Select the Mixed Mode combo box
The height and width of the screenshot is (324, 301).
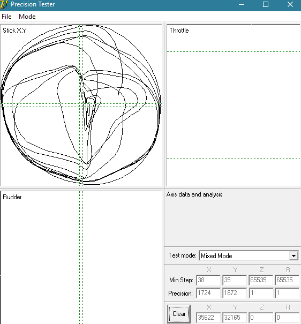249,256
